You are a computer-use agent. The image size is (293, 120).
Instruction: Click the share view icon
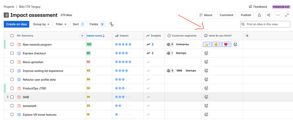(x=269, y=15)
